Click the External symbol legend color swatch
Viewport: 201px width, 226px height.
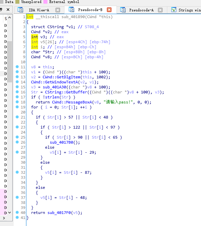tap(45, 2)
